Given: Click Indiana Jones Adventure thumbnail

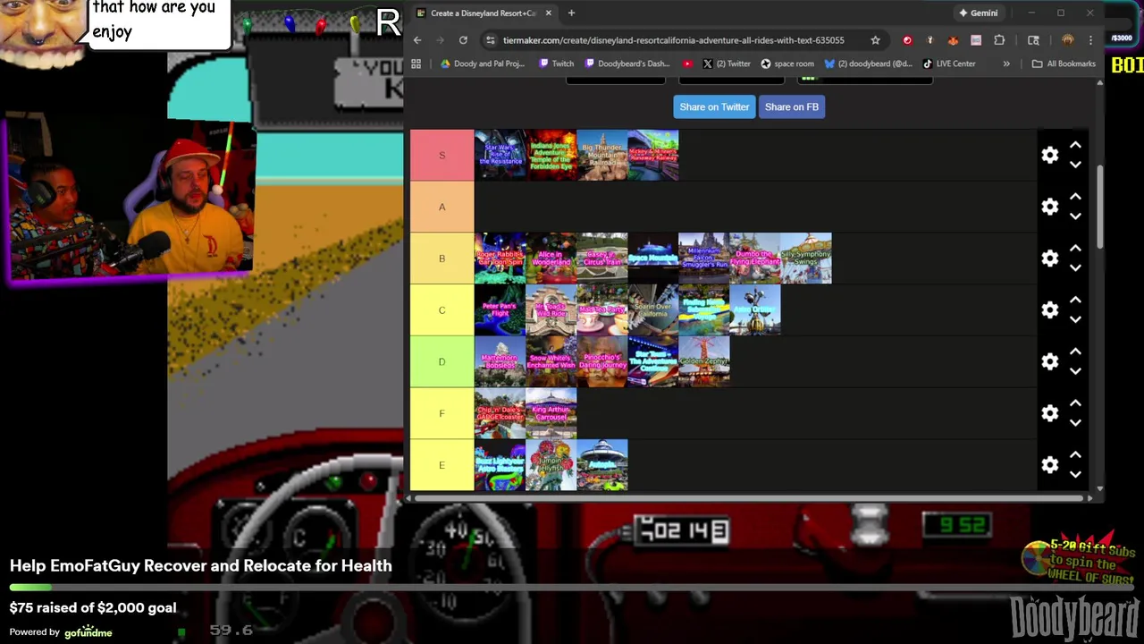Looking at the screenshot, I should tap(551, 156).
